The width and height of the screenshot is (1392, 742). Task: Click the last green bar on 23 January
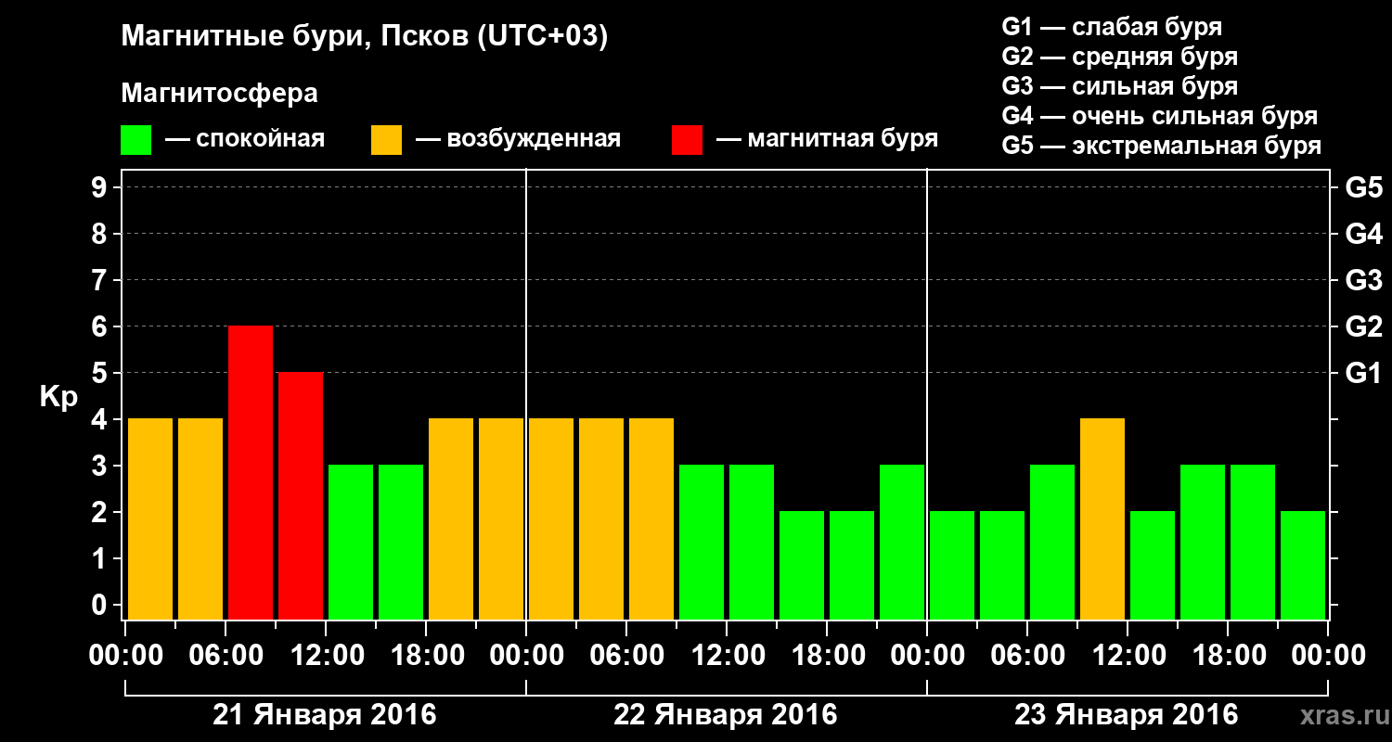(x=1303, y=565)
